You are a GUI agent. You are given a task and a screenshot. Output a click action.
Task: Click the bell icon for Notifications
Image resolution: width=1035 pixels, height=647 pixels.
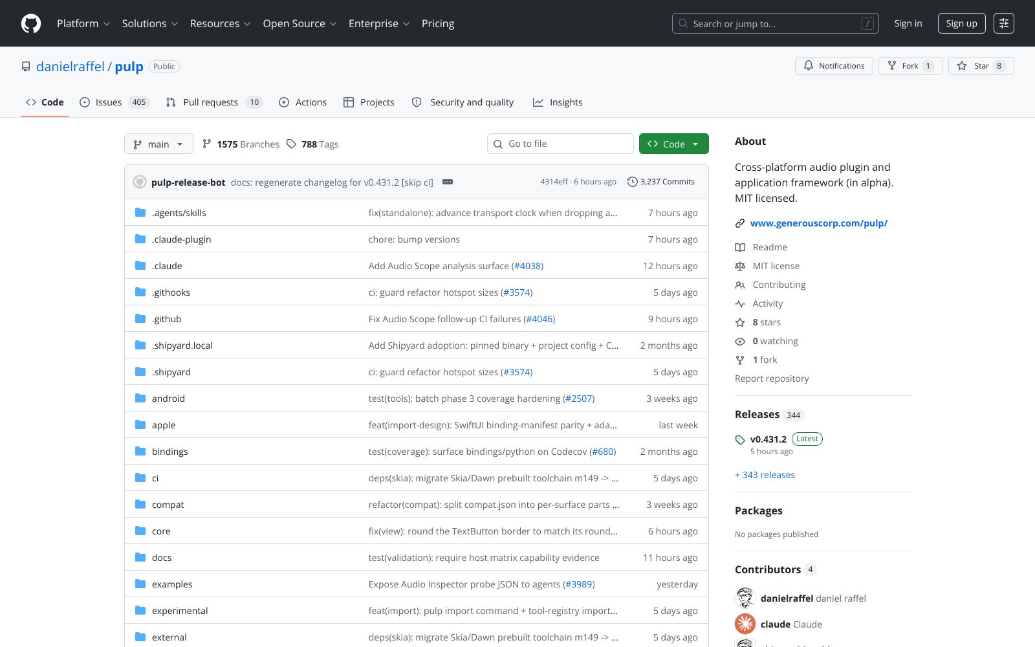(x=809, y=66)
